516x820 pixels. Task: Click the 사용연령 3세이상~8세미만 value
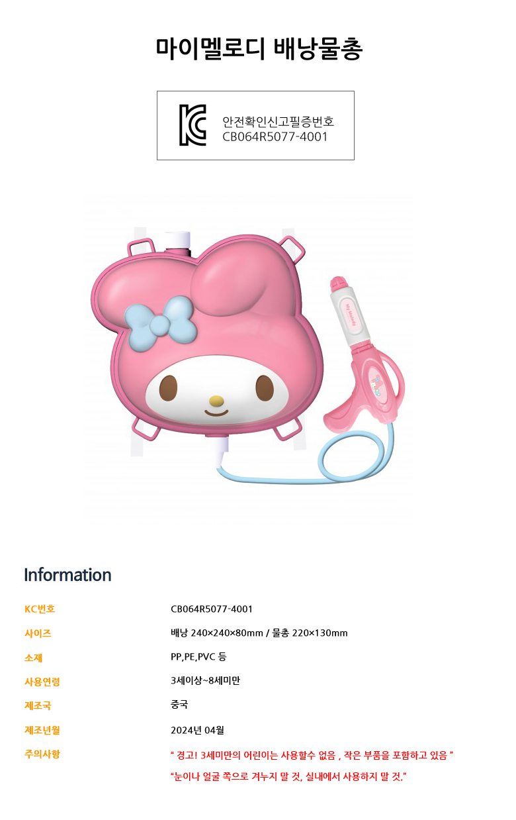click(x=205, y=680)
